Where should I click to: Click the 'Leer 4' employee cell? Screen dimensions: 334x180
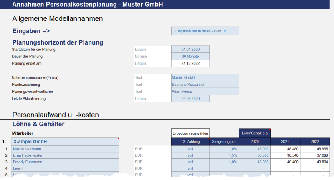point(65,169)
